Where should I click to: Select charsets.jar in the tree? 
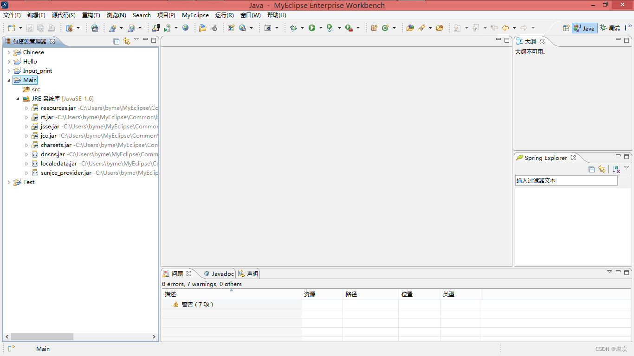coord(56,145)
